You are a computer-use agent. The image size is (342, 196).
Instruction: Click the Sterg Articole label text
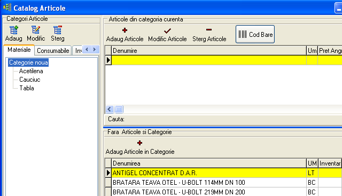(x=209, y=39)
